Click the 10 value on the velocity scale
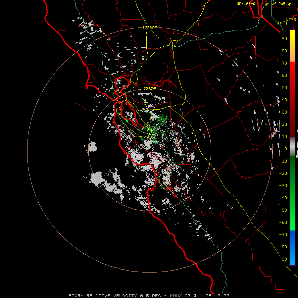 [x=284, y=137]
